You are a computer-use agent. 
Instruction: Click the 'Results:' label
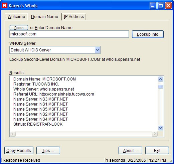click(17, 73)
